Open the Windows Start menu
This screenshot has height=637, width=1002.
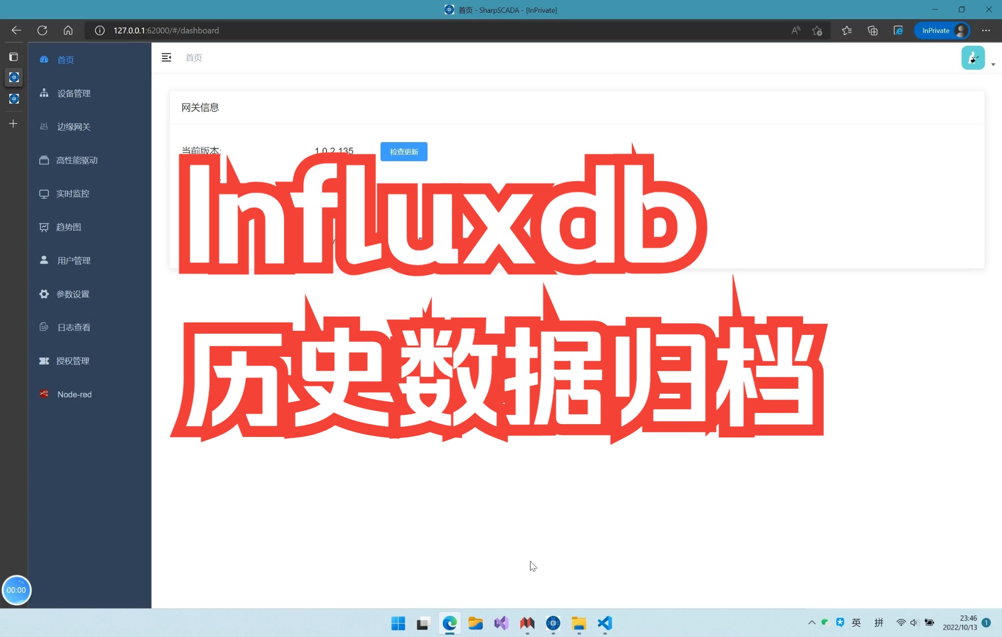[398, 623]
